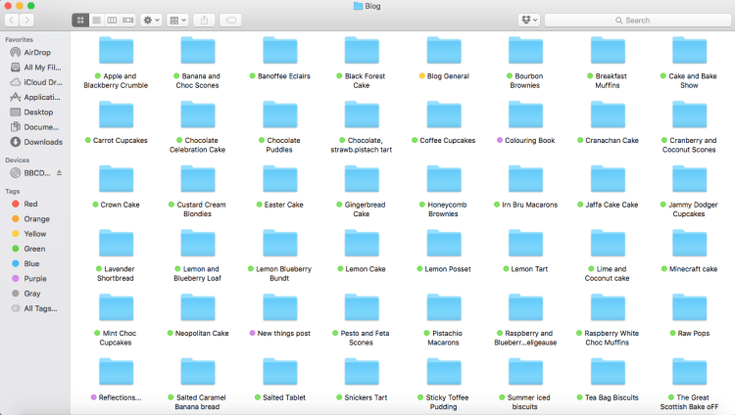Switch to column view in toolbar
735x415 pixels.
[x=112, y=20]
